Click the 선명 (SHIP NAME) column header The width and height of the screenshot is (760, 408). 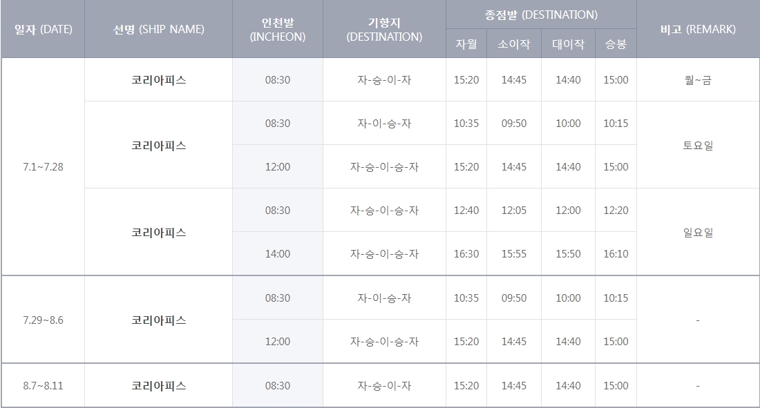pyautogui.click(x=159, y=29)
